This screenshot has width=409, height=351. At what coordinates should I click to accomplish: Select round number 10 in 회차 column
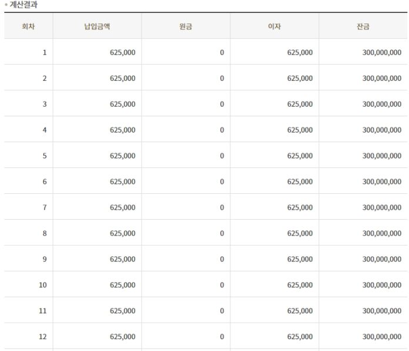coord(43,285)
